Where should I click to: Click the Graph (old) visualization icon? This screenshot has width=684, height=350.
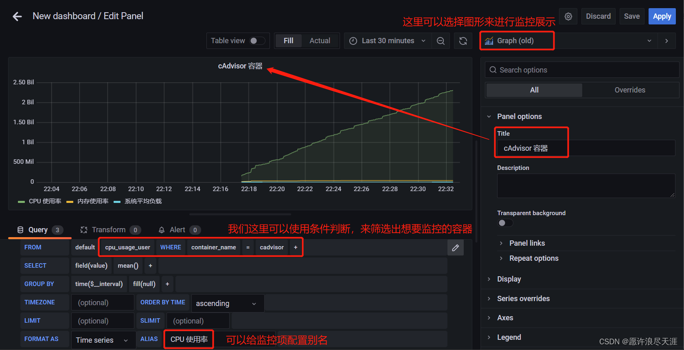tap(489, 41)
